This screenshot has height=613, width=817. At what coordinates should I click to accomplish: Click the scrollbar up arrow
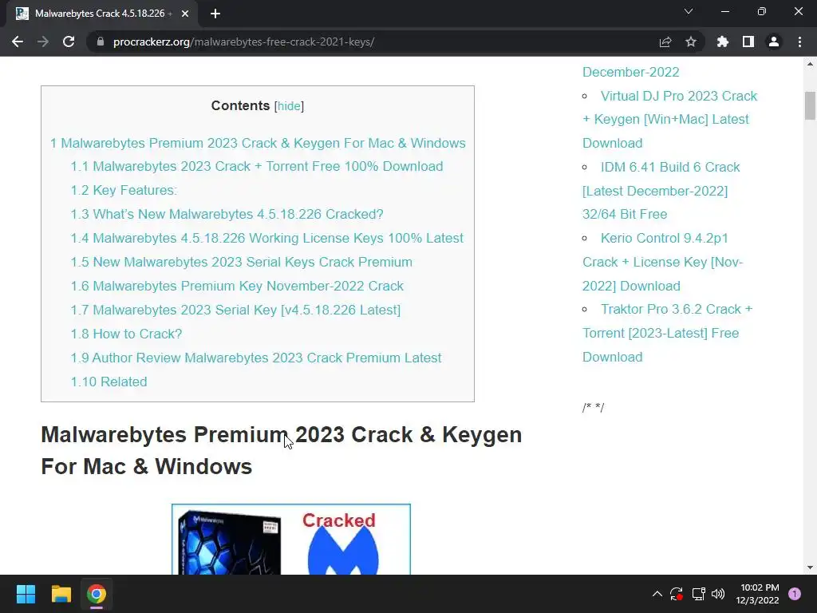pyautogui.click(x=810, y=64)
